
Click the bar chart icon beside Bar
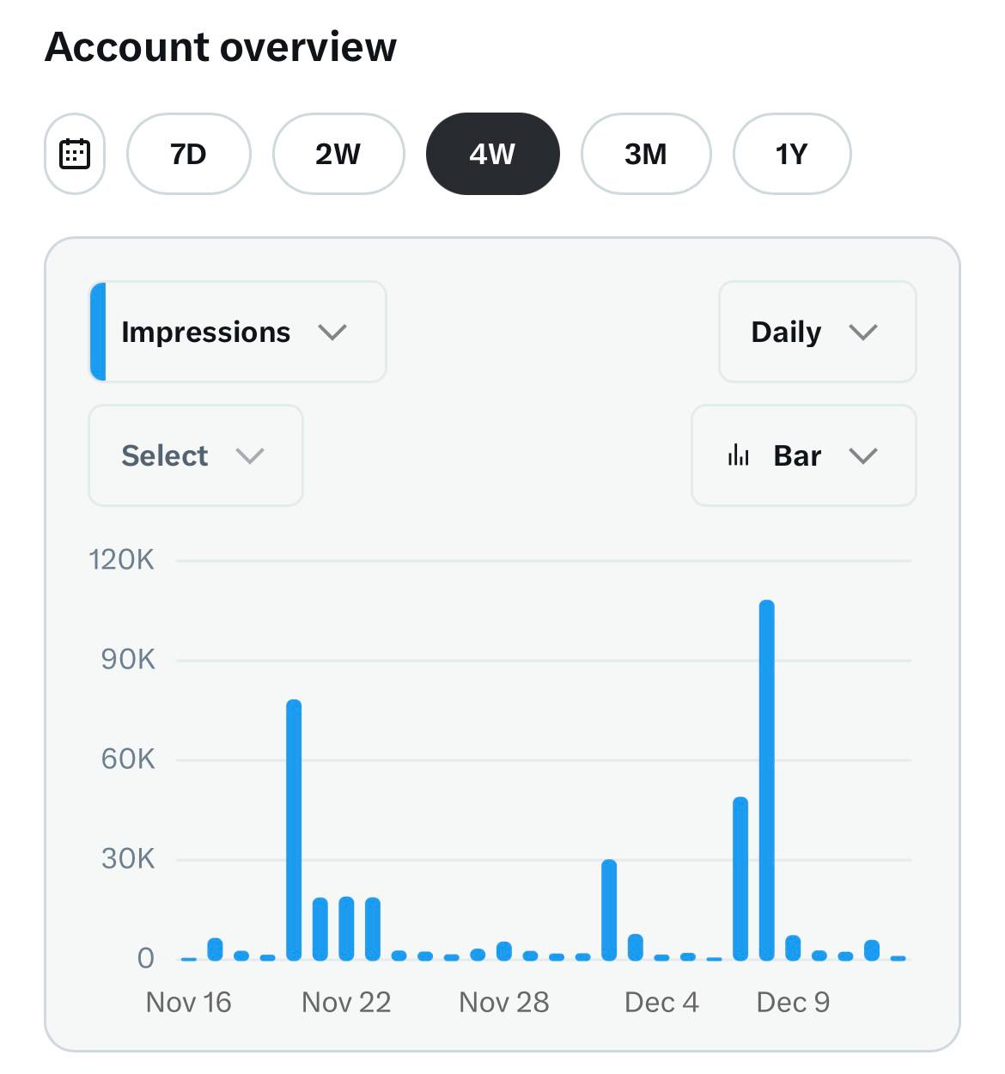[739, 455]
